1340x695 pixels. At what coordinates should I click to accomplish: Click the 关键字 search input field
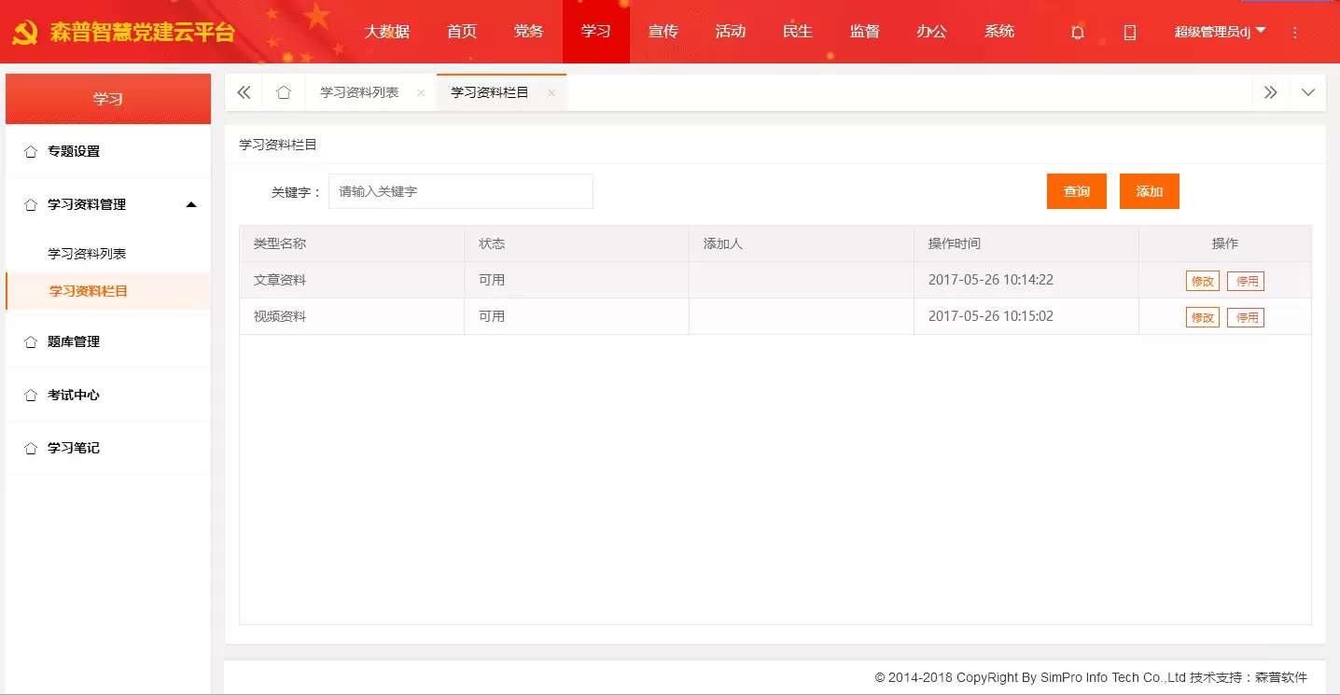pos(461,191)
